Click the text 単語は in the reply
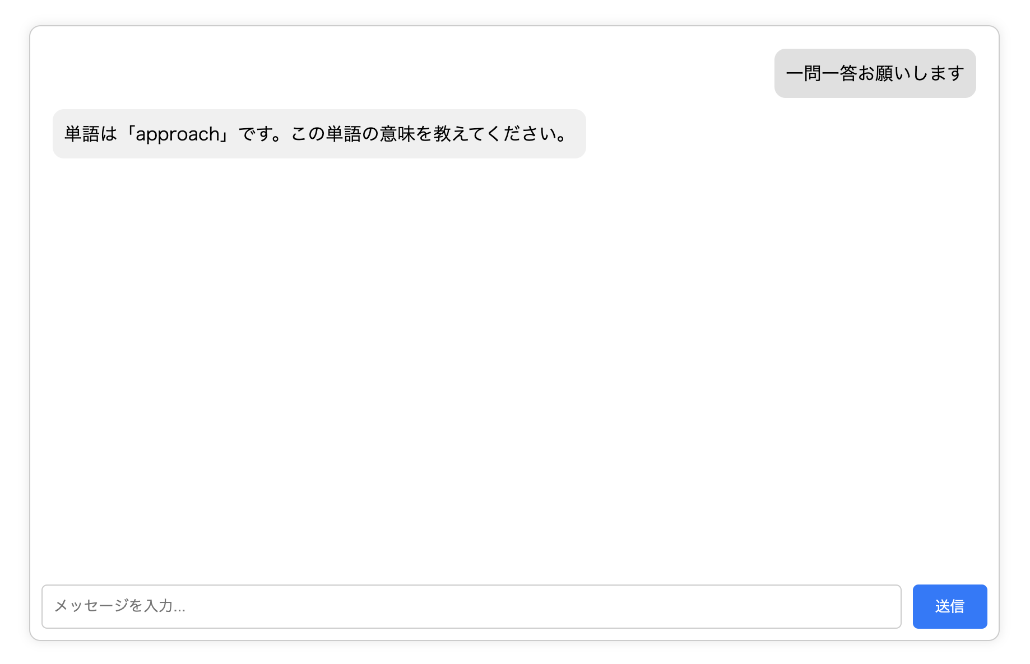The height and width of the screenshot is (664, 1030). pyautogui.click(x=90, y=134)
